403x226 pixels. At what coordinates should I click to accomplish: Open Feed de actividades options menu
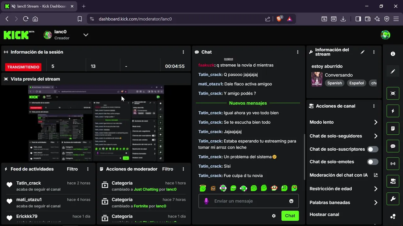pyautogui.click(x=88, y=169)
